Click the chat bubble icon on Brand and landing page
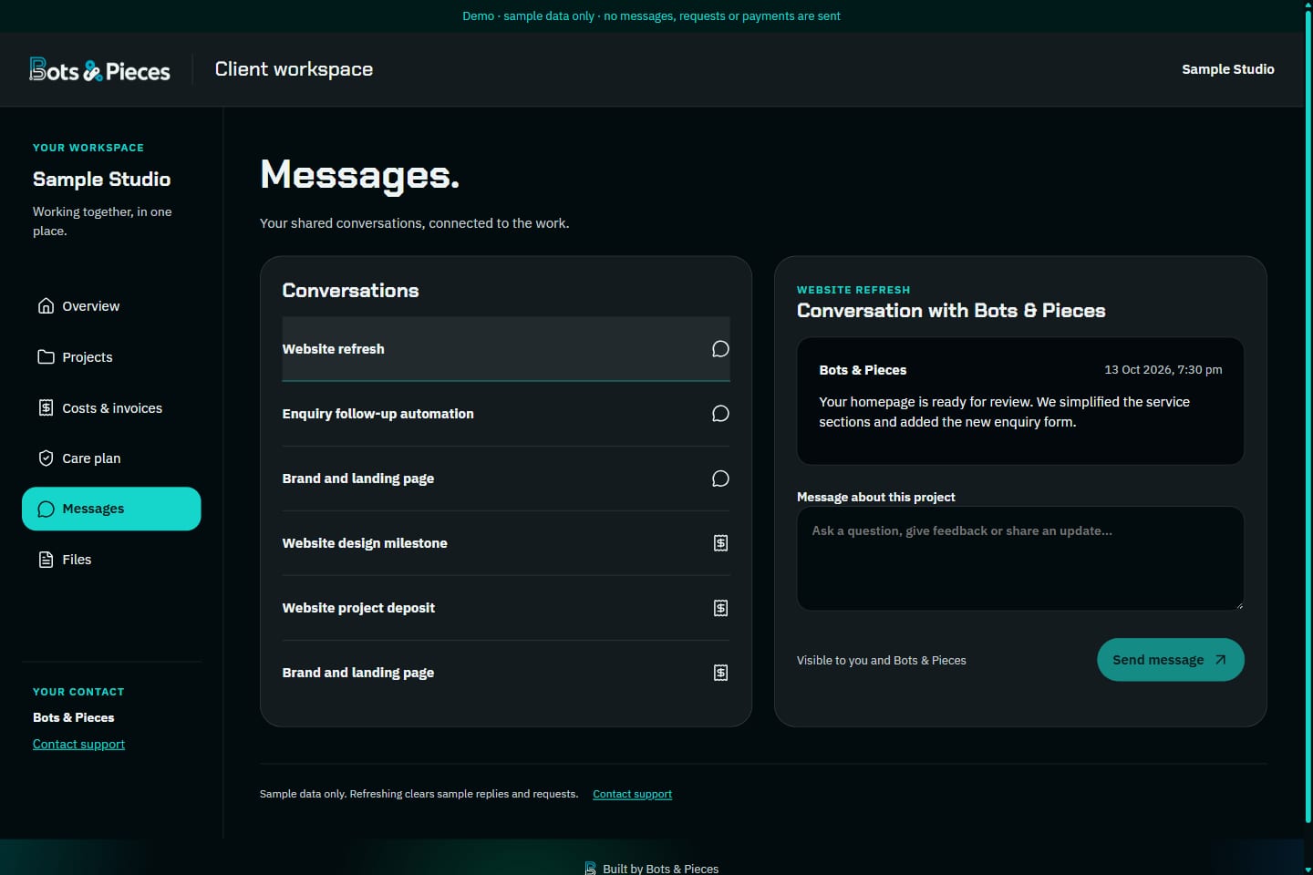The image size is (1313, 875). [x=720, y=479]
